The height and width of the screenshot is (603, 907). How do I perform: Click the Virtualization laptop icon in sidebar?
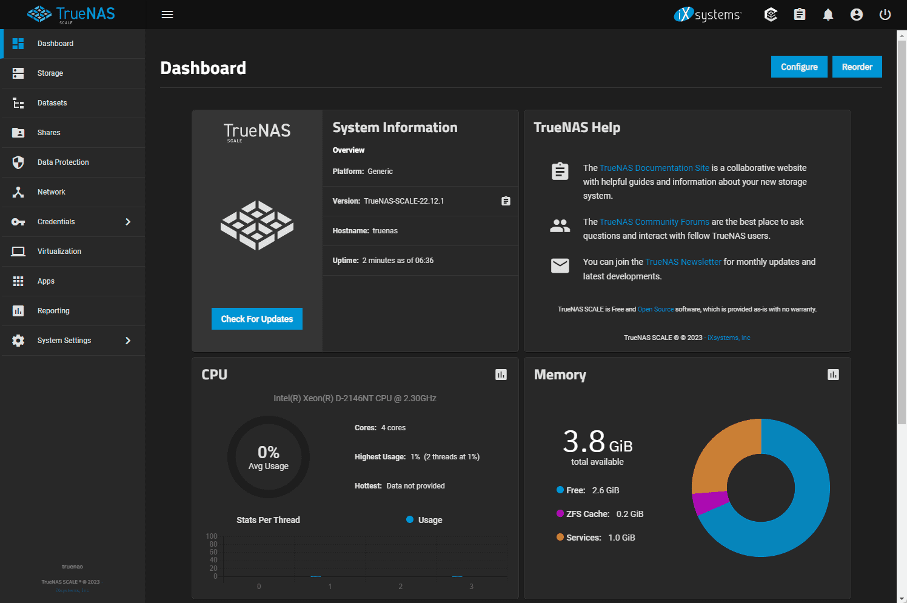click(18, 252)
